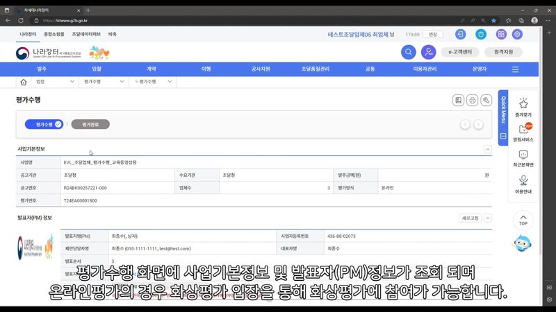Viewport: 556px width, 312px height.
Task: Open the user profile icon
Action: point(428,52)
